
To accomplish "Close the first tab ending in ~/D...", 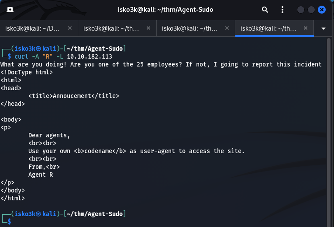I will (x=70, y=28).
